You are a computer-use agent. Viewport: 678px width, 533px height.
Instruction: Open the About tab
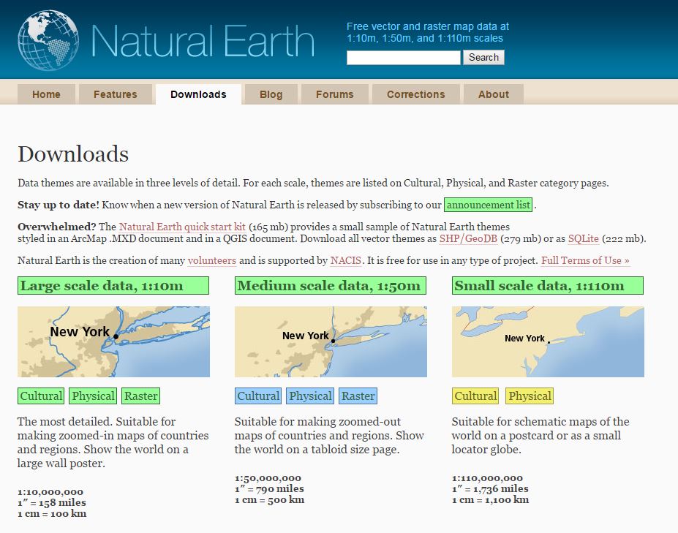pyautogui.click(x=493, y=94)
